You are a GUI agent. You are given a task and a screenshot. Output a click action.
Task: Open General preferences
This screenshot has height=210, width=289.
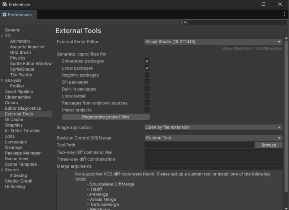[13, 30]
